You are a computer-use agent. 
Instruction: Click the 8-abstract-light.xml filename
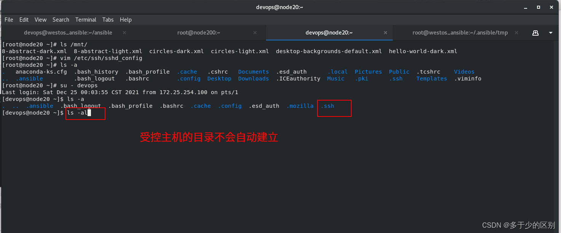click(x=108, y=51)
